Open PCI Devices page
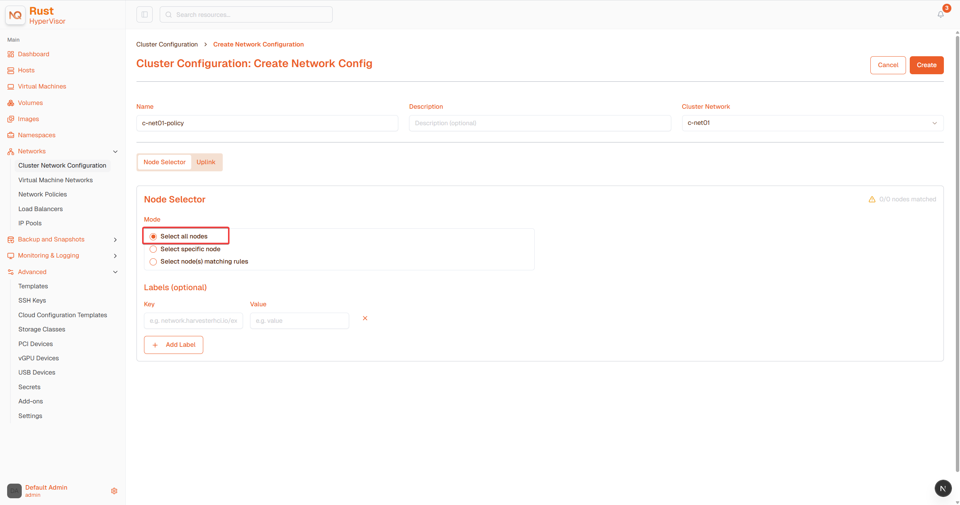This screenshot has height=505, width=960. click(x=36, y=344)
